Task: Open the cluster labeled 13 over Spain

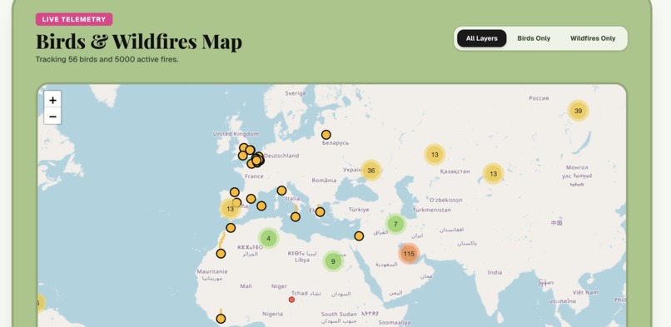Action: tap(231, 209)
